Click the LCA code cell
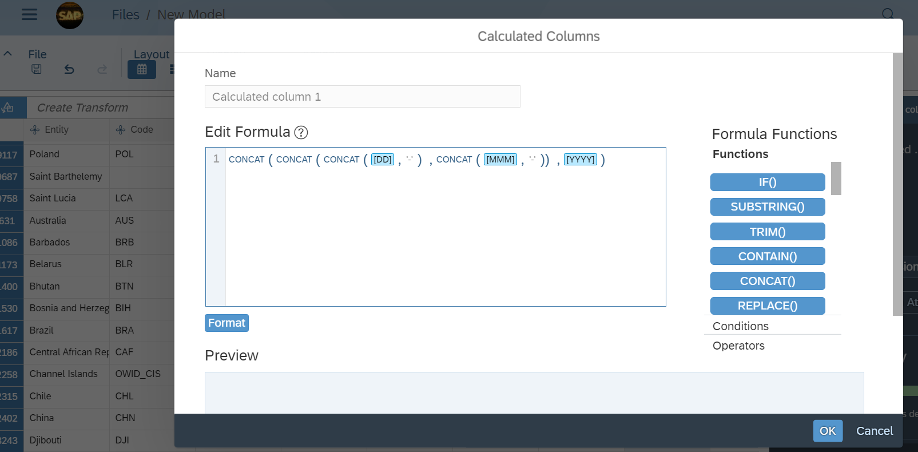Screen dimensions: 918x452 pyautogui.click(x=142, y=199)
